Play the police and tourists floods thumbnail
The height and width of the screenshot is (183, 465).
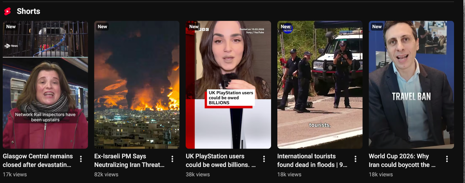click(320, 85)
